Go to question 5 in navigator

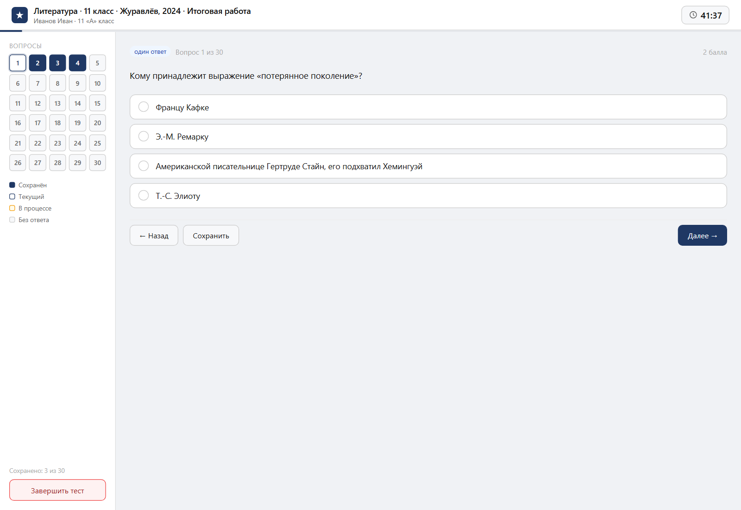tap(97, 63)
